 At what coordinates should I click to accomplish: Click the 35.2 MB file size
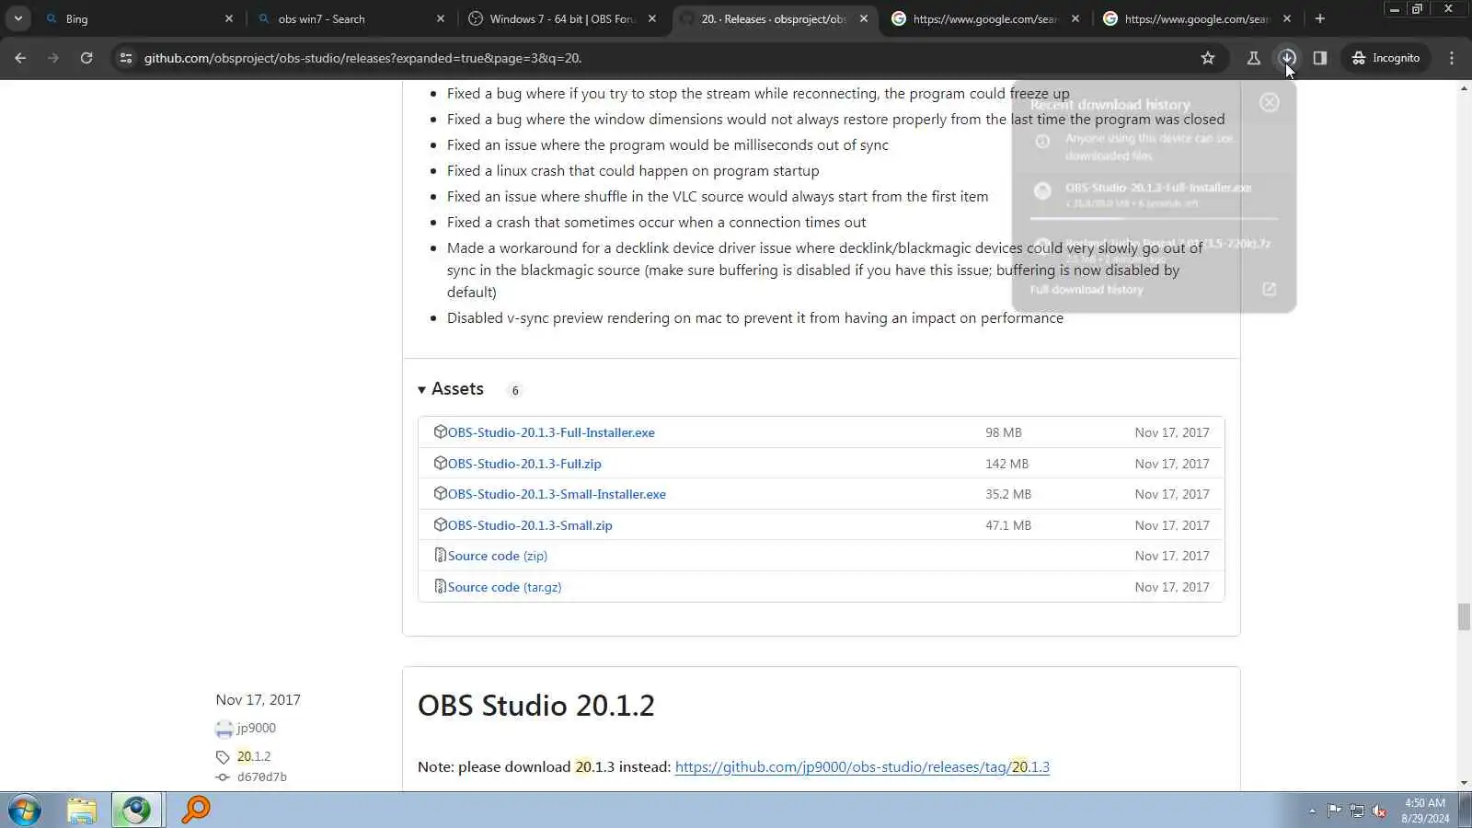click(x=1008, y=494)
